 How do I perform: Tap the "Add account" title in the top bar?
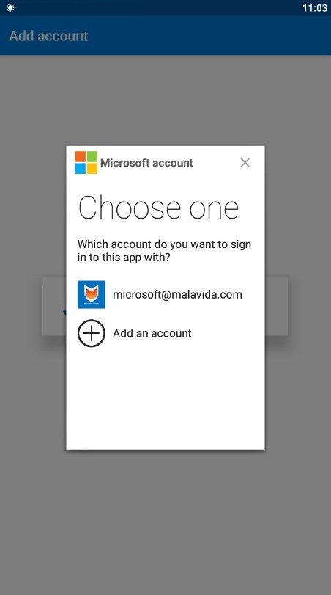pyautogui.click(x=48, y=36)
